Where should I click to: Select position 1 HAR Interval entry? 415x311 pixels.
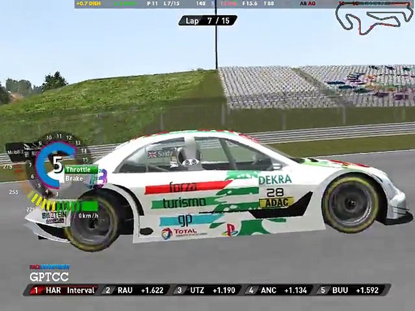pos(61,290)
